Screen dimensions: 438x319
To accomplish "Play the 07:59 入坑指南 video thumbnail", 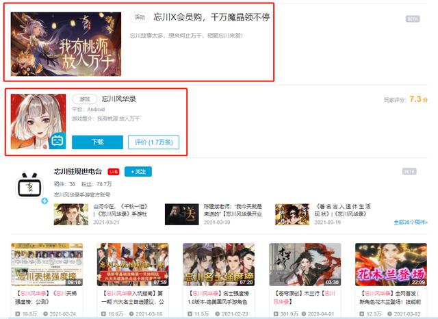I will [132, 264].
